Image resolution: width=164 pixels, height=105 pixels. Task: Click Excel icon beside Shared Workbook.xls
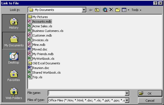pos(30,72)
